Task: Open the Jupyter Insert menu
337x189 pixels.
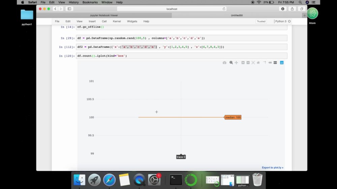Action: (x=92, y=21)
